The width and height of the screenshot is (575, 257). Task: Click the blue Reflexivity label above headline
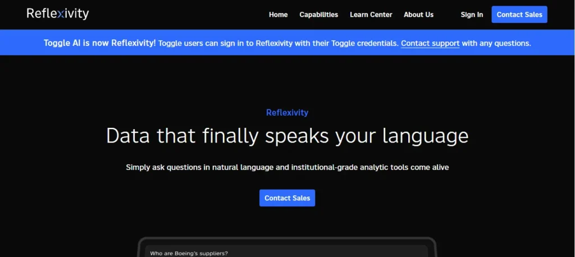[x=287, y=113]
